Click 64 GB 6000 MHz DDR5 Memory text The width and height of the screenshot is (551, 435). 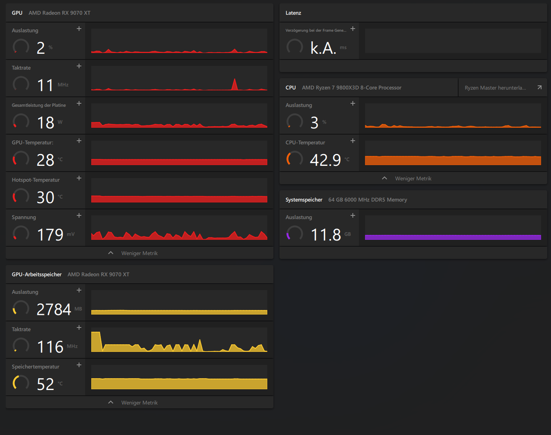(368, 200)
